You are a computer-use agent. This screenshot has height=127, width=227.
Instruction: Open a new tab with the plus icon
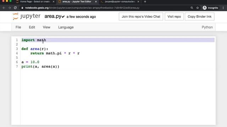pos(145,1)
